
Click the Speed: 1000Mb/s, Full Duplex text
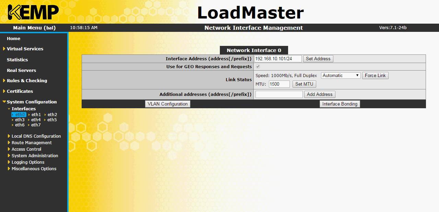tap(286, 75)
